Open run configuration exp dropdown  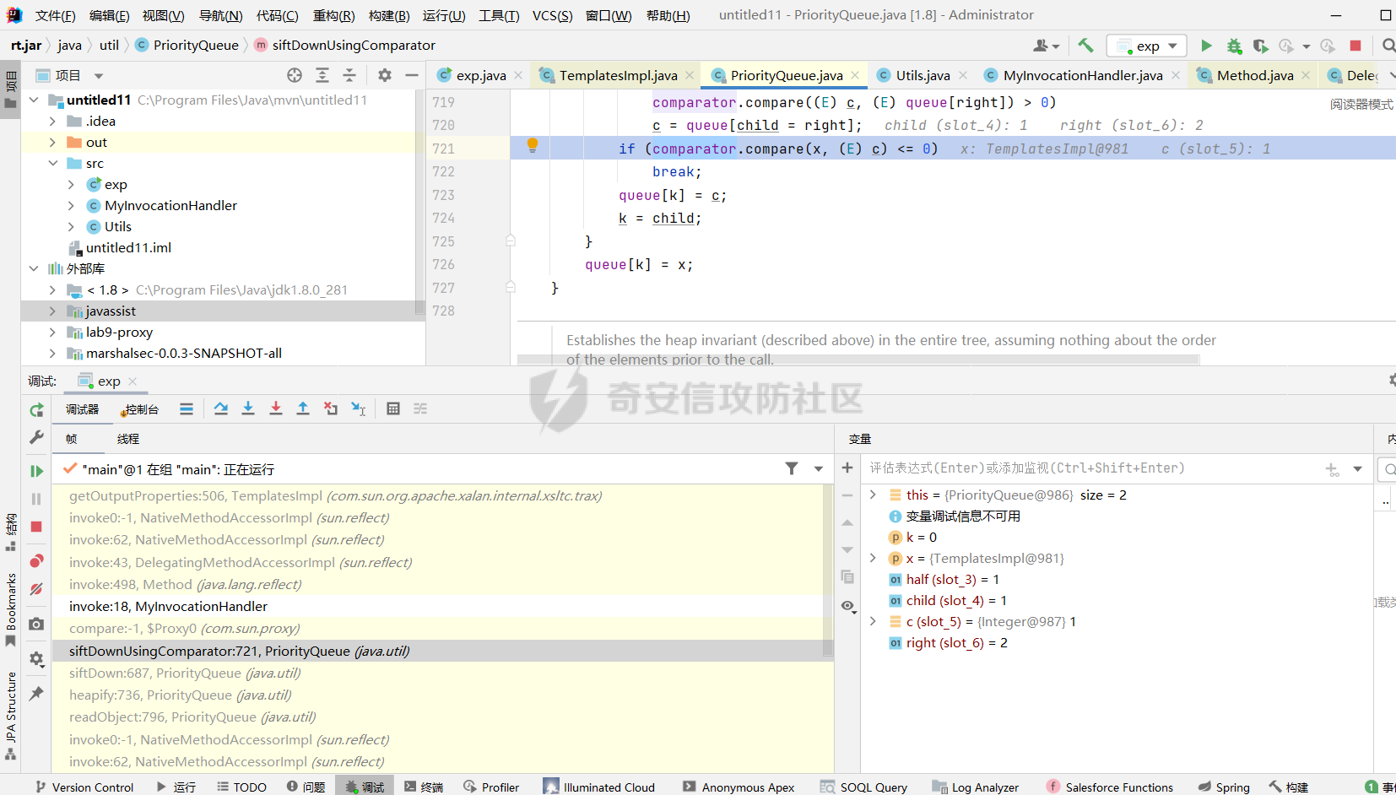click(x=1147, y=46)
